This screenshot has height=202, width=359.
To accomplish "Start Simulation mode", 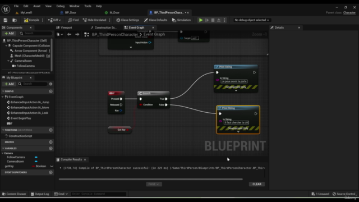I will click(x=181, y=20).
